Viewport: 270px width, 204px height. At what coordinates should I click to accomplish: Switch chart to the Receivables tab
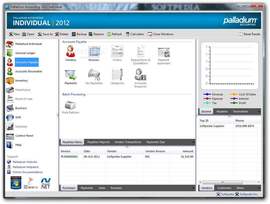pyautogui.click(x=241, y=111)
